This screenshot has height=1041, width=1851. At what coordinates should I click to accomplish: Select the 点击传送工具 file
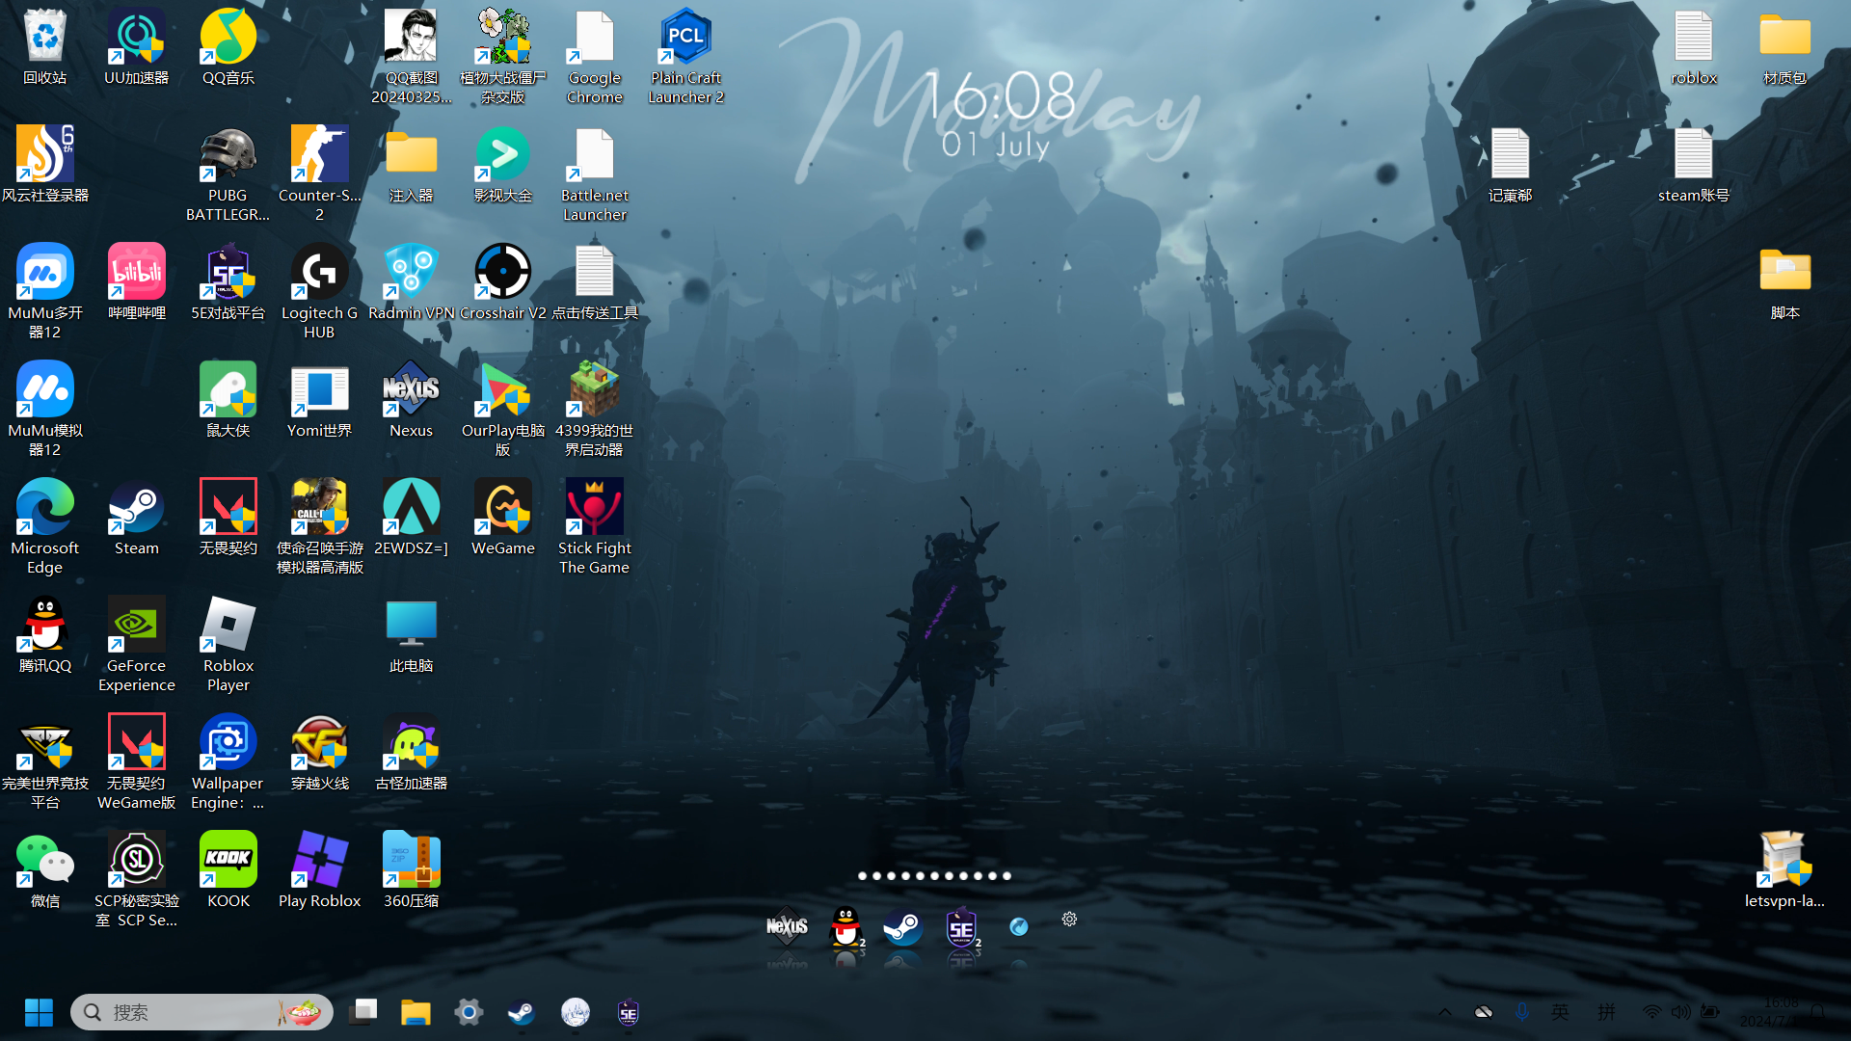click(595, 281)
